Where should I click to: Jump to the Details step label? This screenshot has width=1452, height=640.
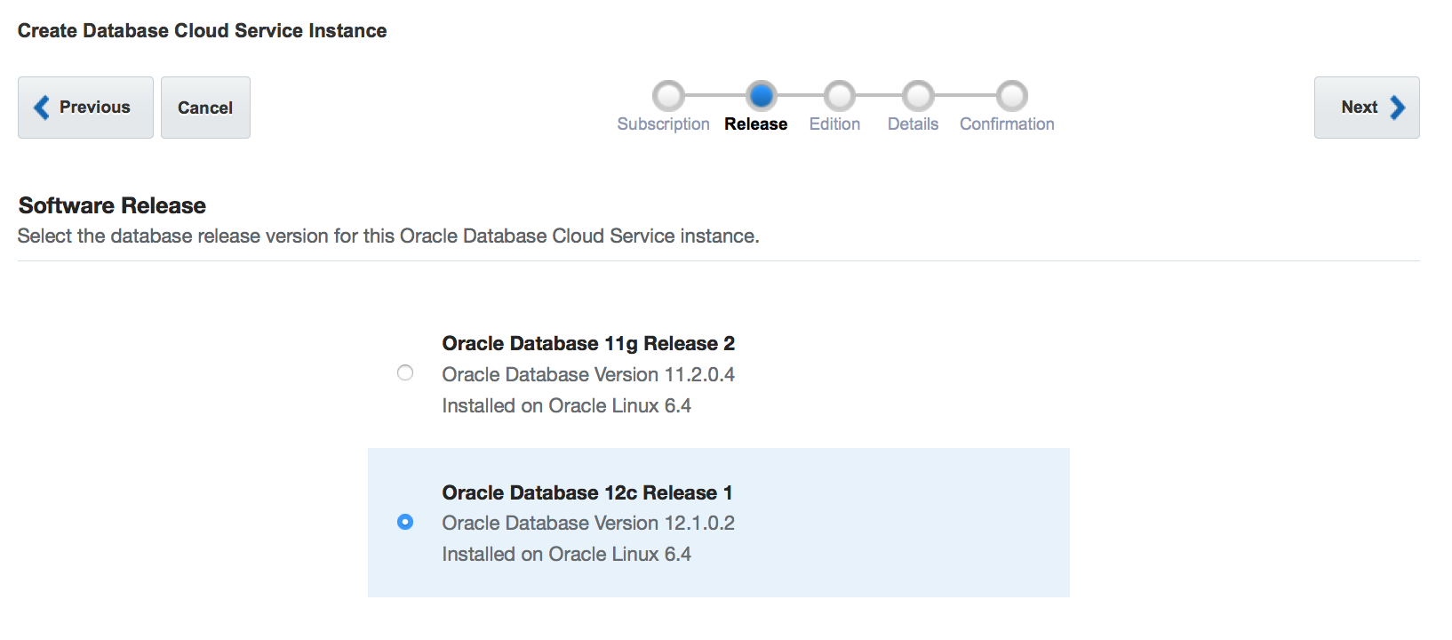point(913,124)
